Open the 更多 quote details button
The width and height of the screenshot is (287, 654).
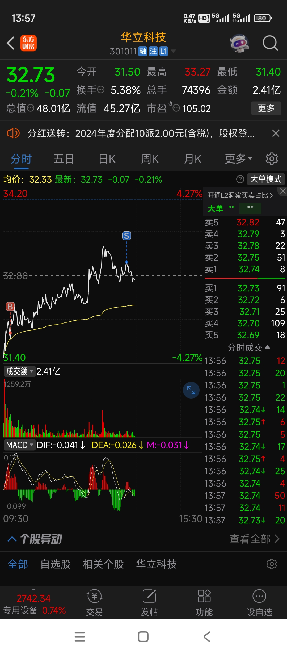(x=266, y=108)
